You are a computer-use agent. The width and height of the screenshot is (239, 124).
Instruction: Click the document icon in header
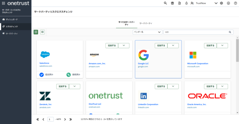(179, 3)
